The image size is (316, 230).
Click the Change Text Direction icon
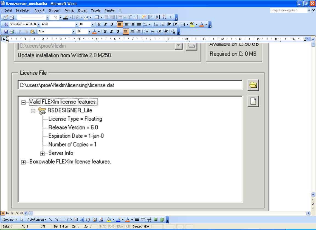pyautogui.click(x=150, y=17)
